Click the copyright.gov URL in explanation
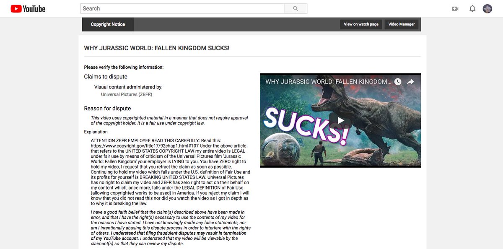 click(145, 145)
